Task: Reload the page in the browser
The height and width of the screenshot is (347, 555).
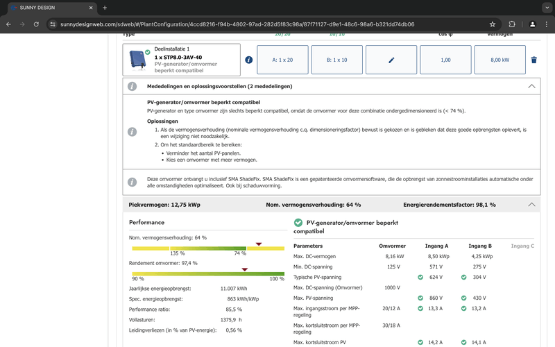Action: [36, 24]
